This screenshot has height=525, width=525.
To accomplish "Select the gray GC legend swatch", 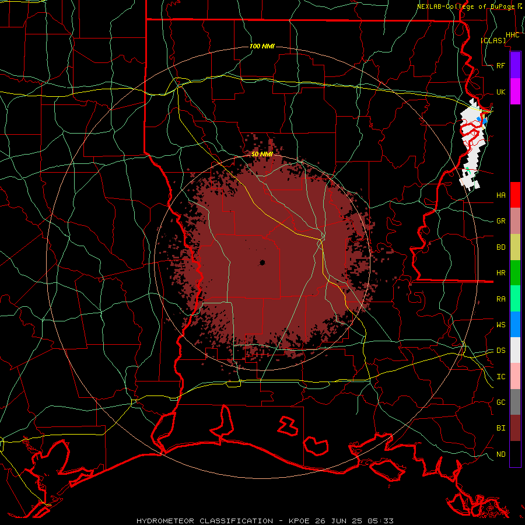I will (x=515, y=402).
